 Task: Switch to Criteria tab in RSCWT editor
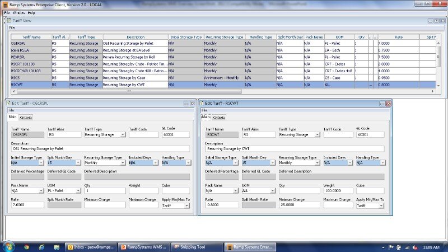click(219, 118)
